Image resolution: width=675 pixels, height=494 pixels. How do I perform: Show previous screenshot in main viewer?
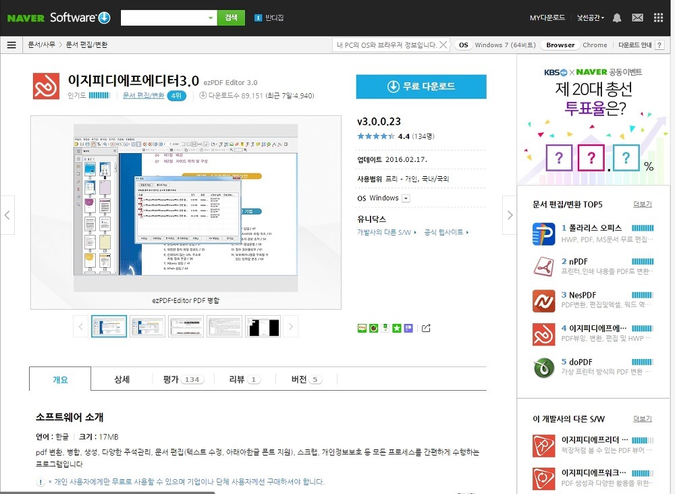[x=7, y=215]
